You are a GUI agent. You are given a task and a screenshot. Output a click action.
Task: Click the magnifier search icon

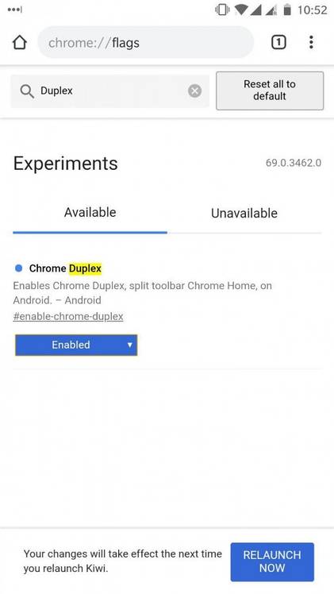point(27,91)
